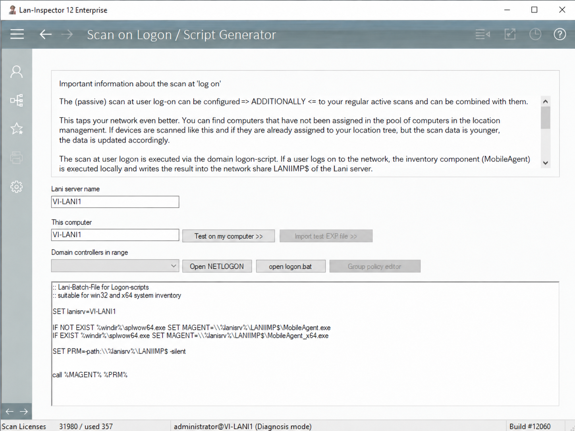Open the help question mark icon
The image size is (575, 431).
(560, 34)
